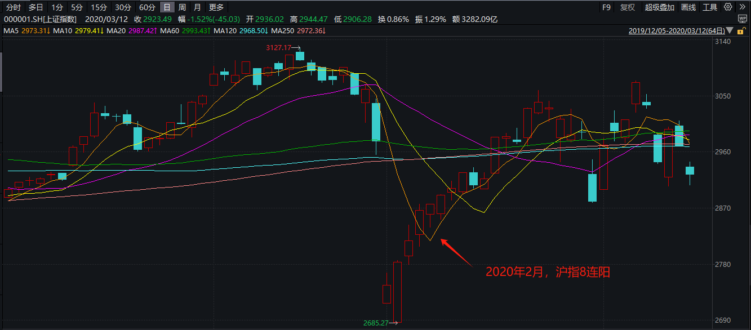Viewport: 751px width, 330px height.
Task: Click the 2690 price axis label
Action: 723,320
